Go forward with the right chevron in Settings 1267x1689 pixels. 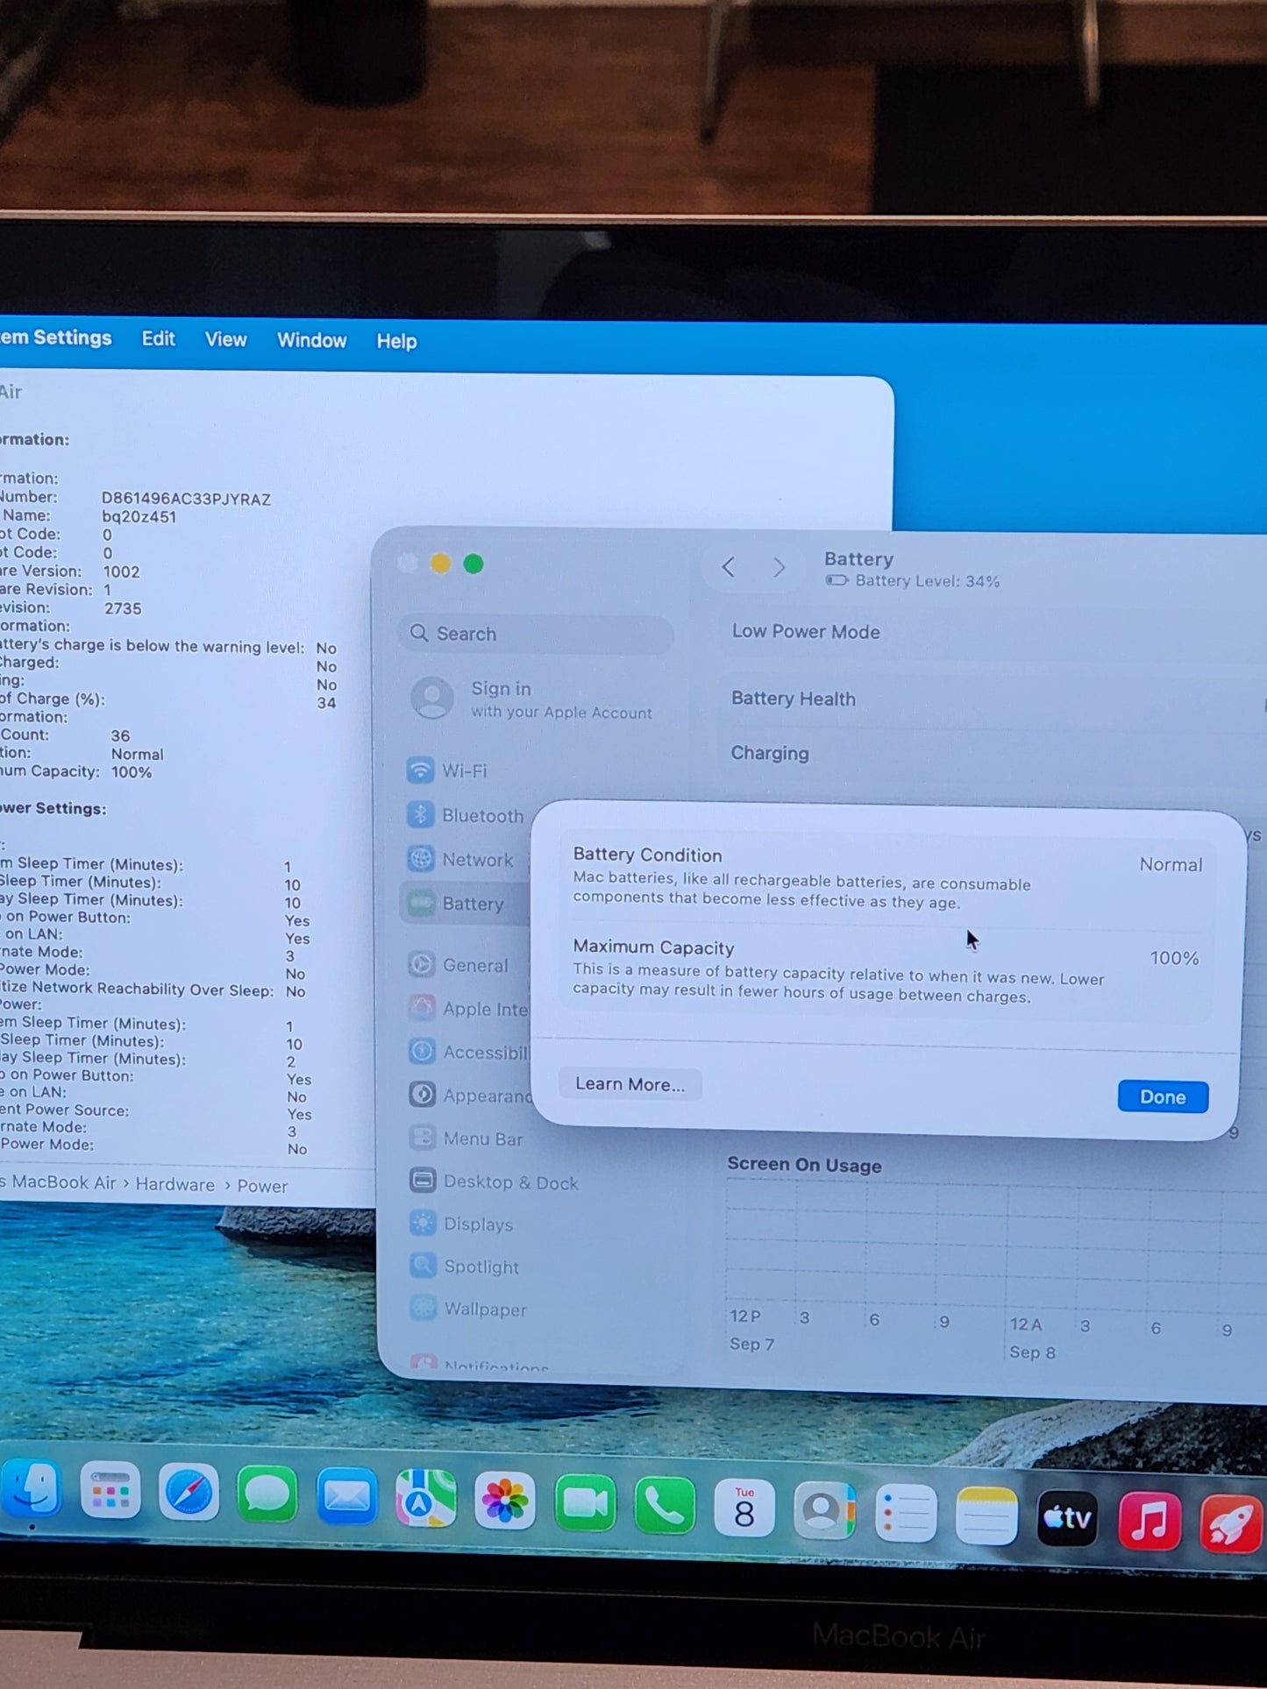(x=779, y=568)
